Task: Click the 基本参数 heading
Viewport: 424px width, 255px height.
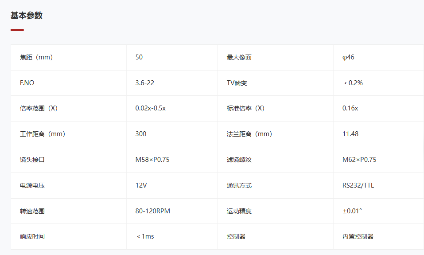Action: click(x=27, y=16)
